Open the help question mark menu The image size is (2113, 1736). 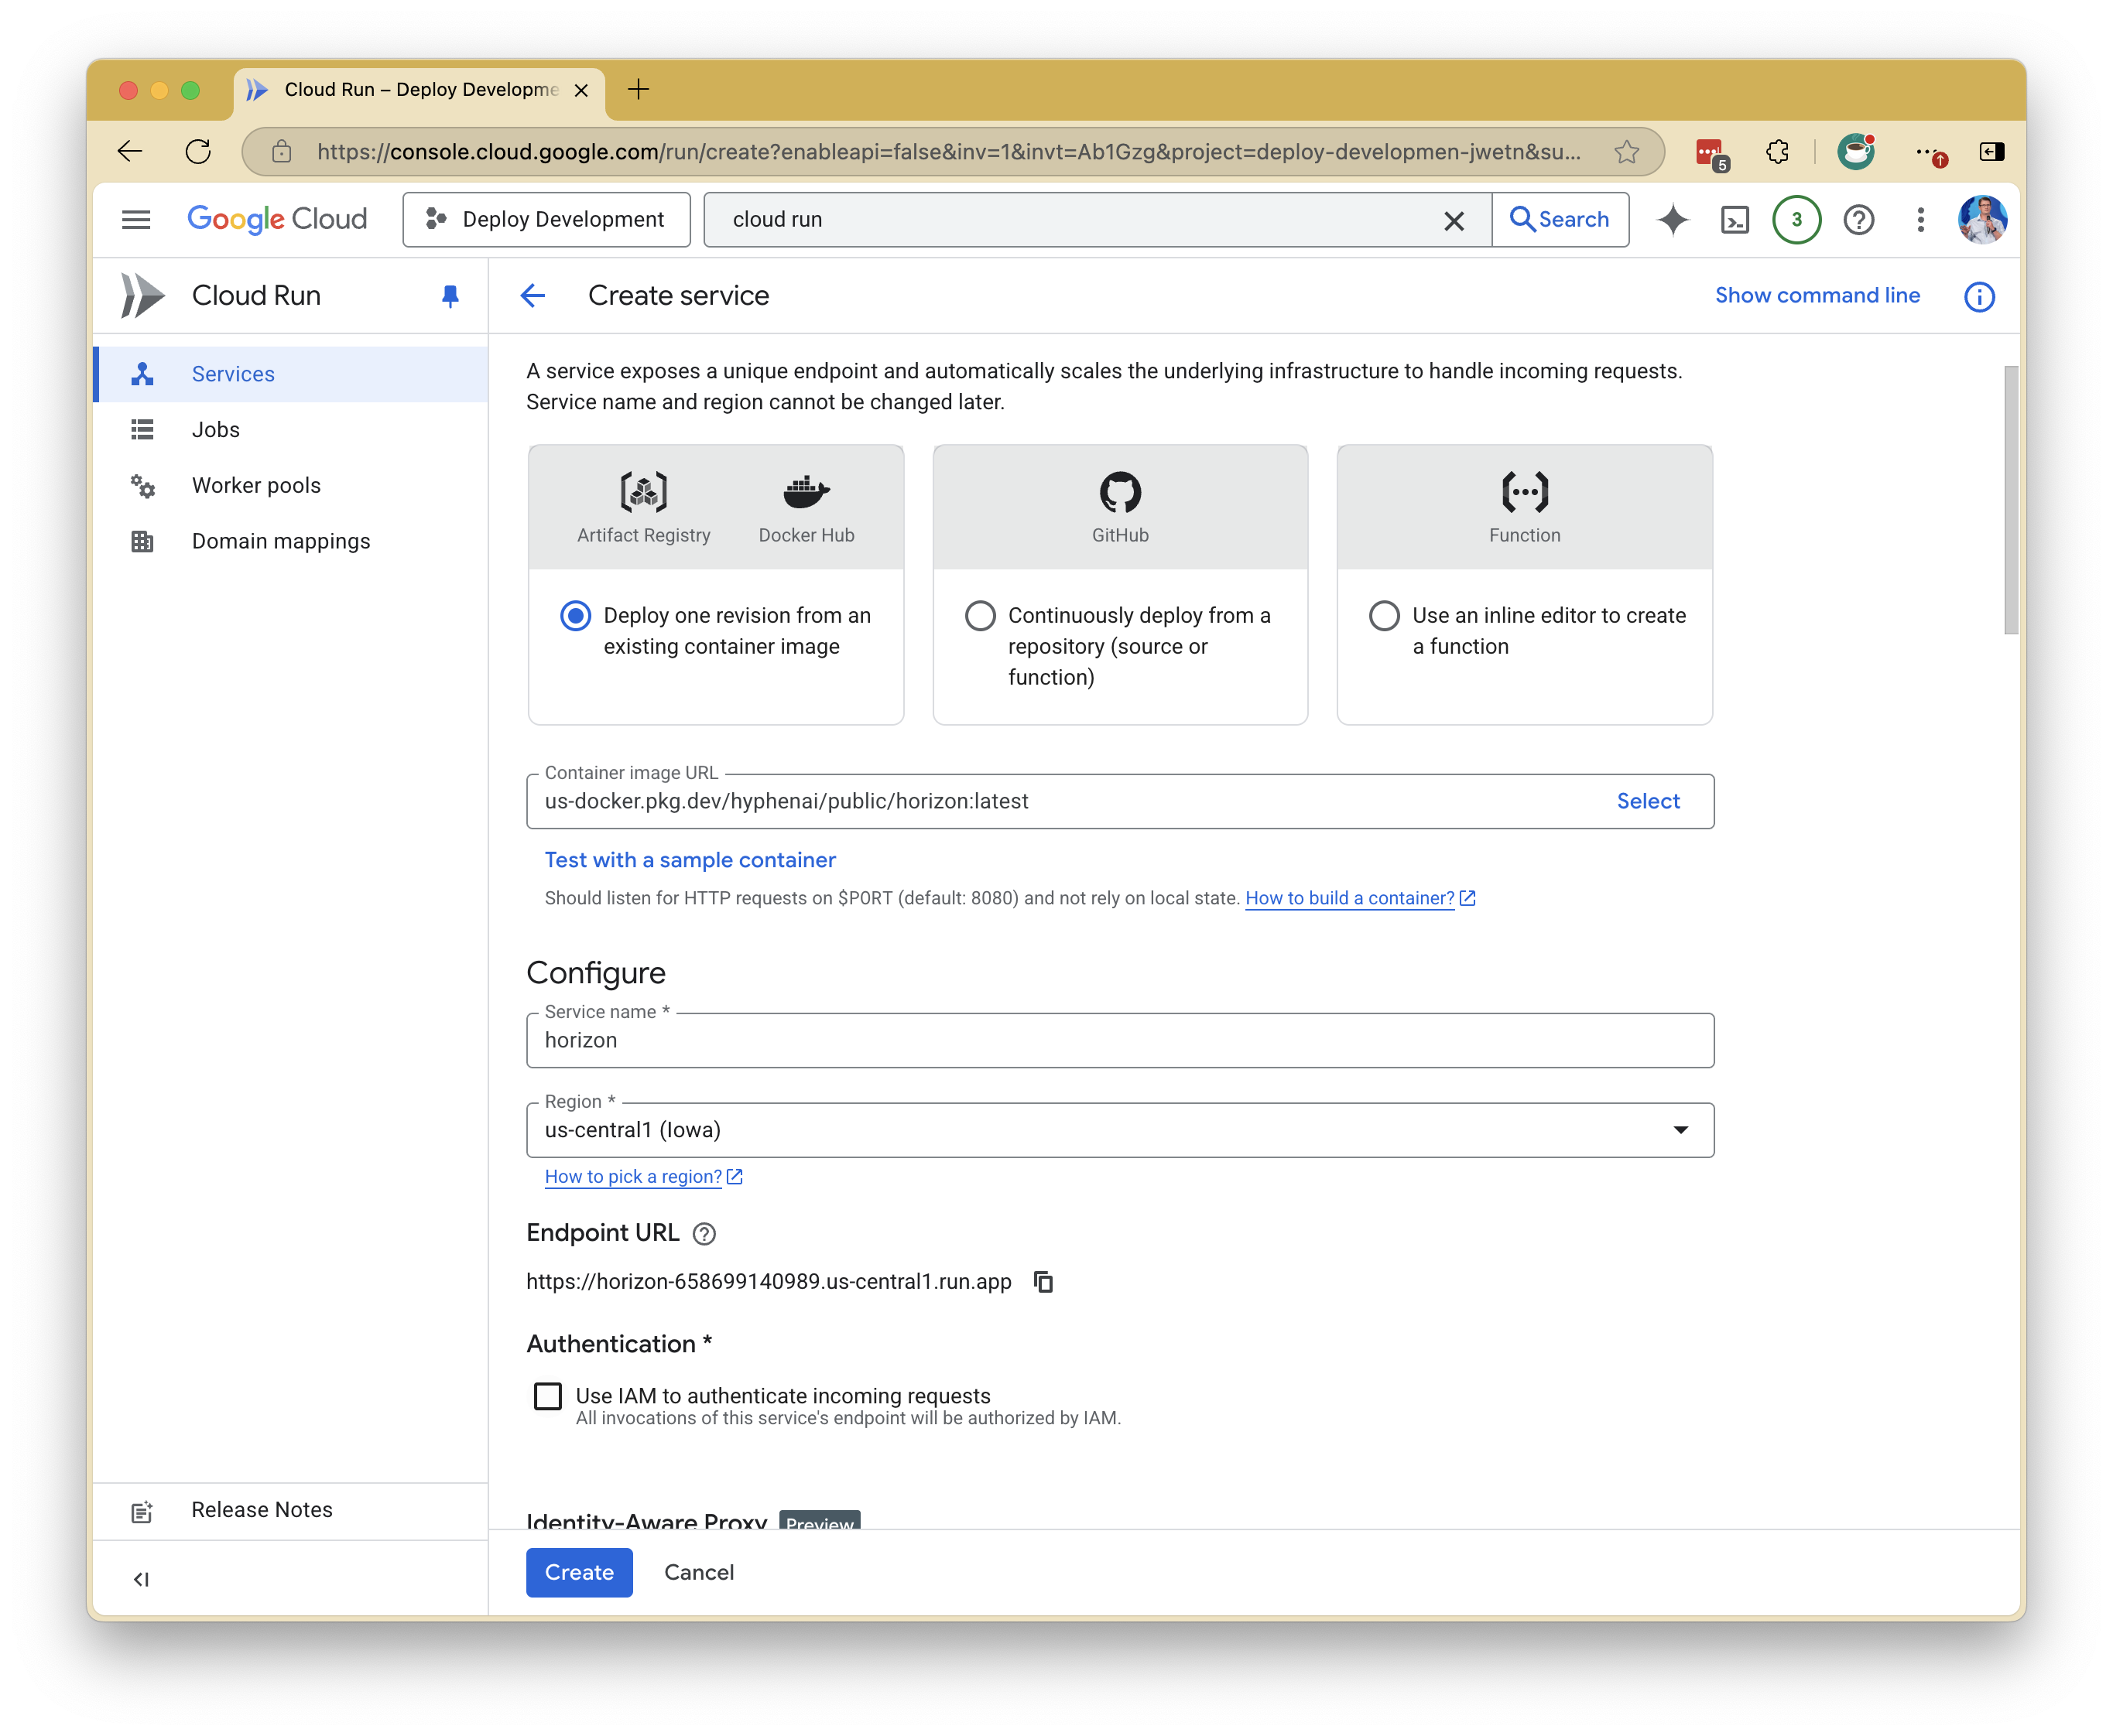click(x=1859, y=219)
